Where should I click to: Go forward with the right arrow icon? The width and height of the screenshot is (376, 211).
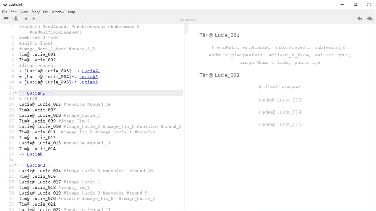(34, 18)
